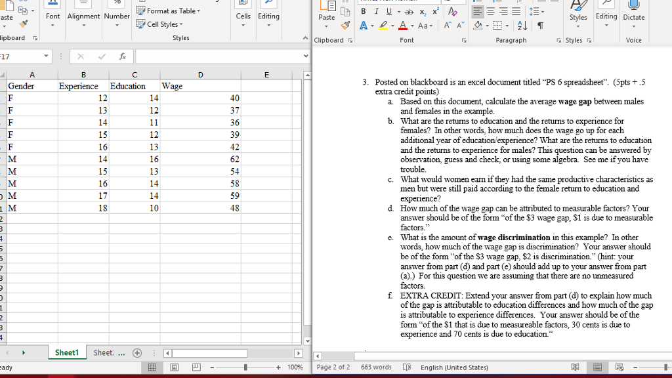Apply subscript formatting in Word
This screenshot has height=378, width=672.
[x=423, y=12]
